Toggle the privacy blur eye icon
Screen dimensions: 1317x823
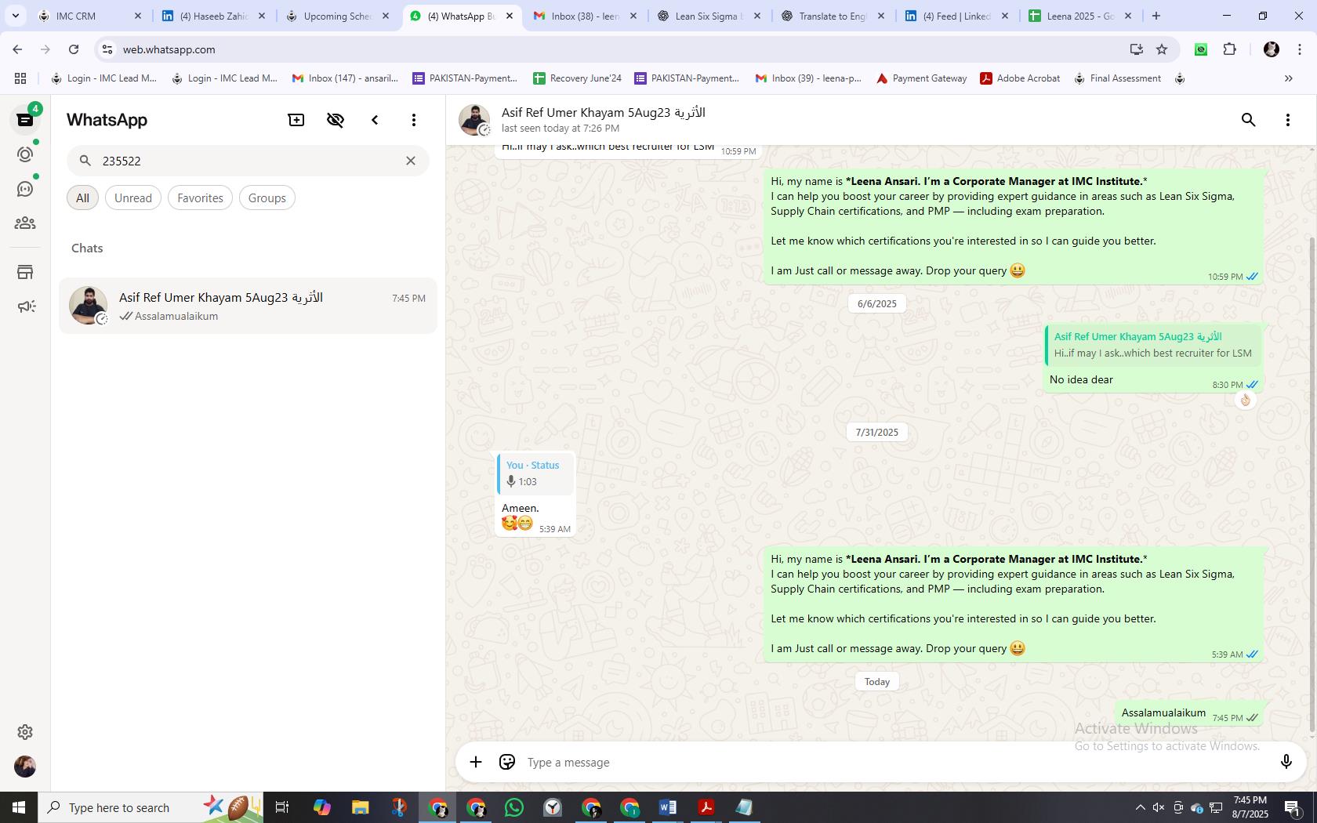click(x=336, y=120)
